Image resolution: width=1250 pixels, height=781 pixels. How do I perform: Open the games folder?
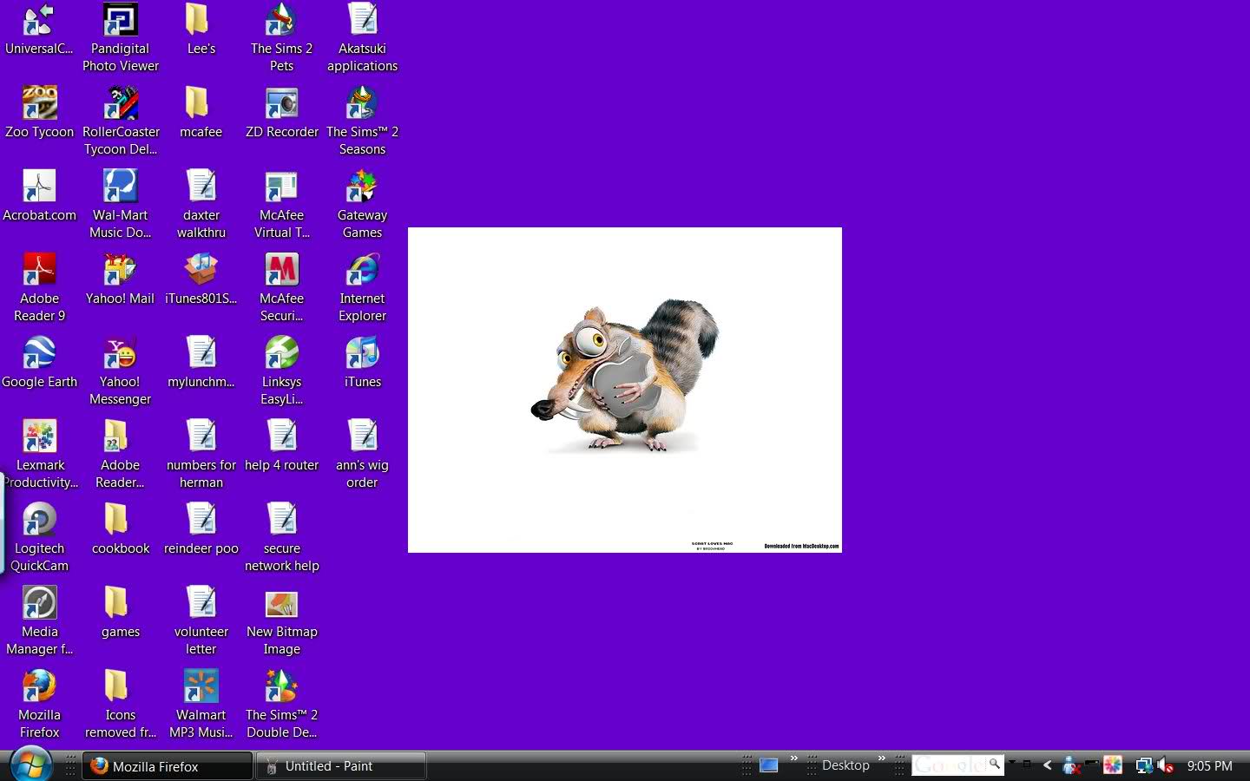(120, 612)
